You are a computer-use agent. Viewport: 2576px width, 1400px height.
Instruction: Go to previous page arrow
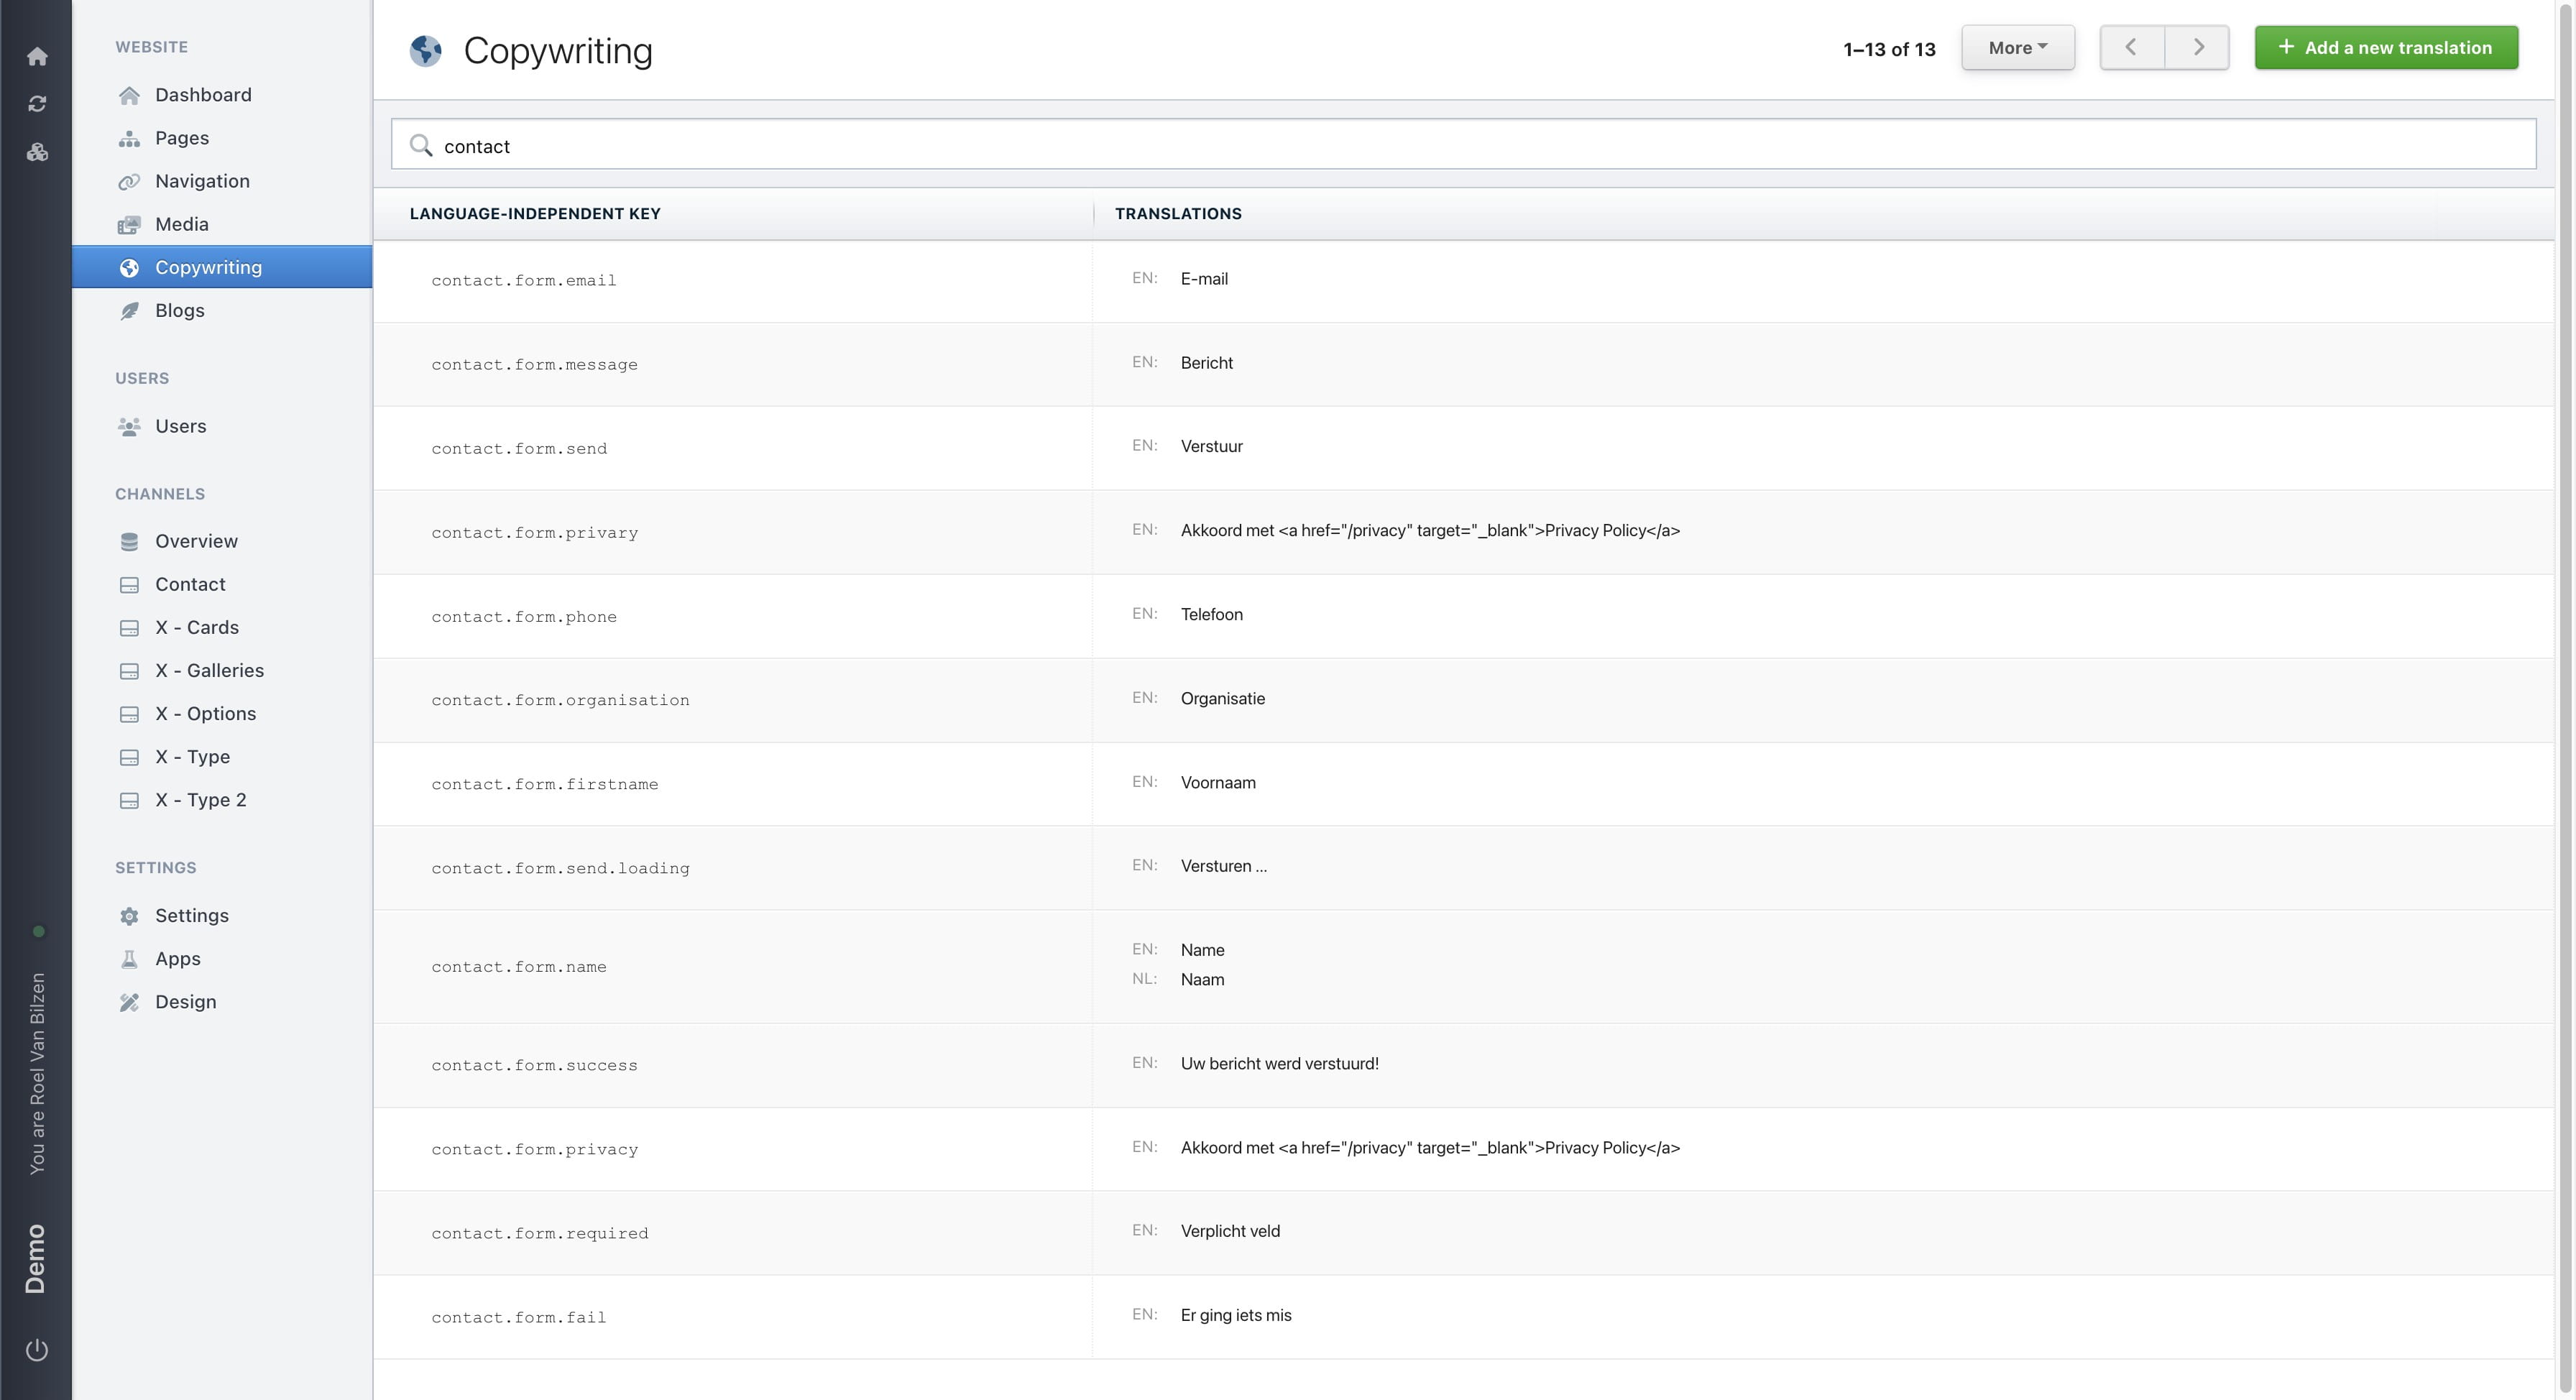click(x=2131, y=48)
